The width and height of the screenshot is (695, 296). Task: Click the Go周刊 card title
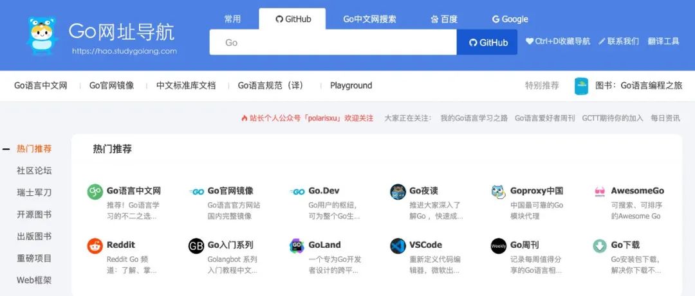[x=525, y=245]
